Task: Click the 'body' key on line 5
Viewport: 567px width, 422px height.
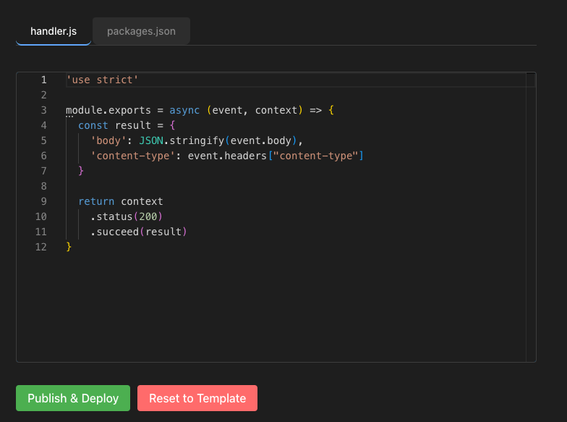Action: (108, 140)
